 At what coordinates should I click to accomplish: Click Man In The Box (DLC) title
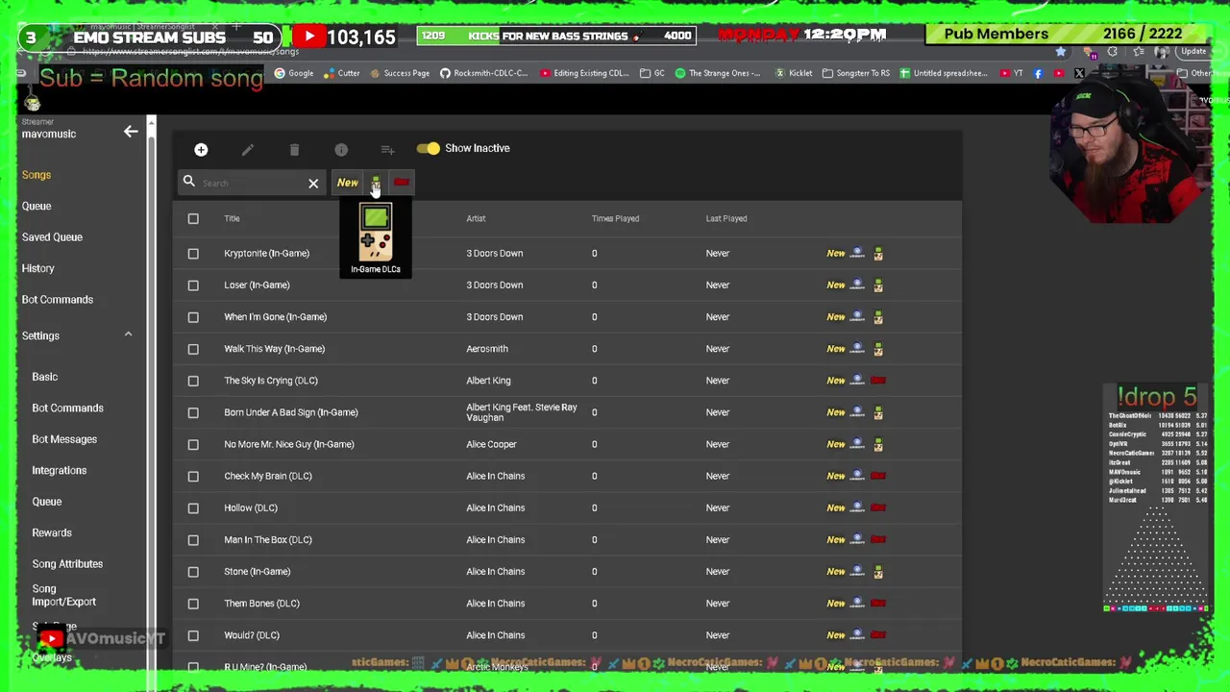pyautogui.click(x=268, y=539)
